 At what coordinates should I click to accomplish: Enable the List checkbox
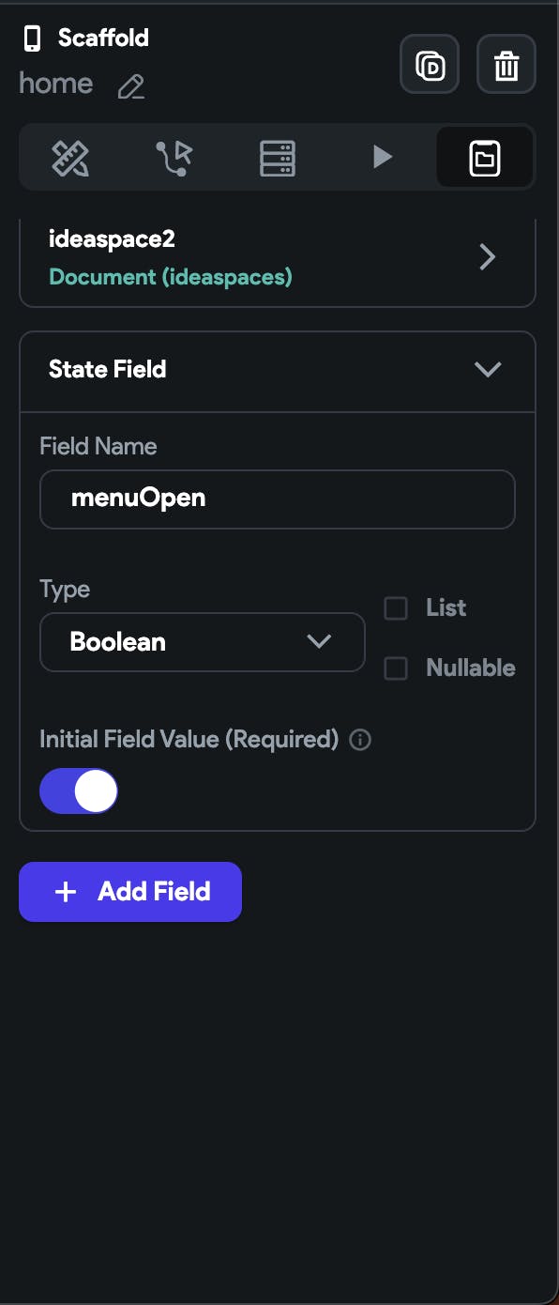point(396,608)
